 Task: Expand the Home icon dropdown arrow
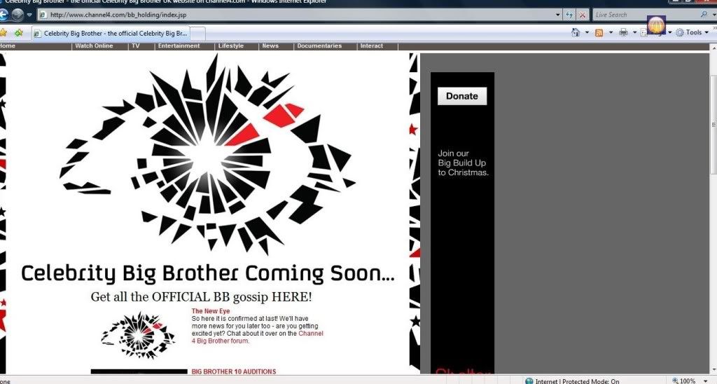[x=587, y=32]
